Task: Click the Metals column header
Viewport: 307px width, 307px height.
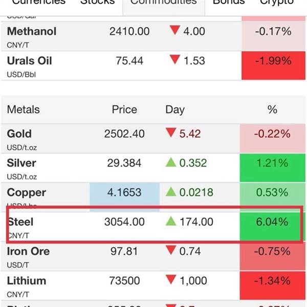Action: point(24,109)
